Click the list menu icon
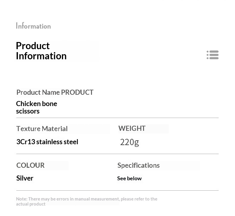Screen dimensions: 235x216 click(213, 55)
